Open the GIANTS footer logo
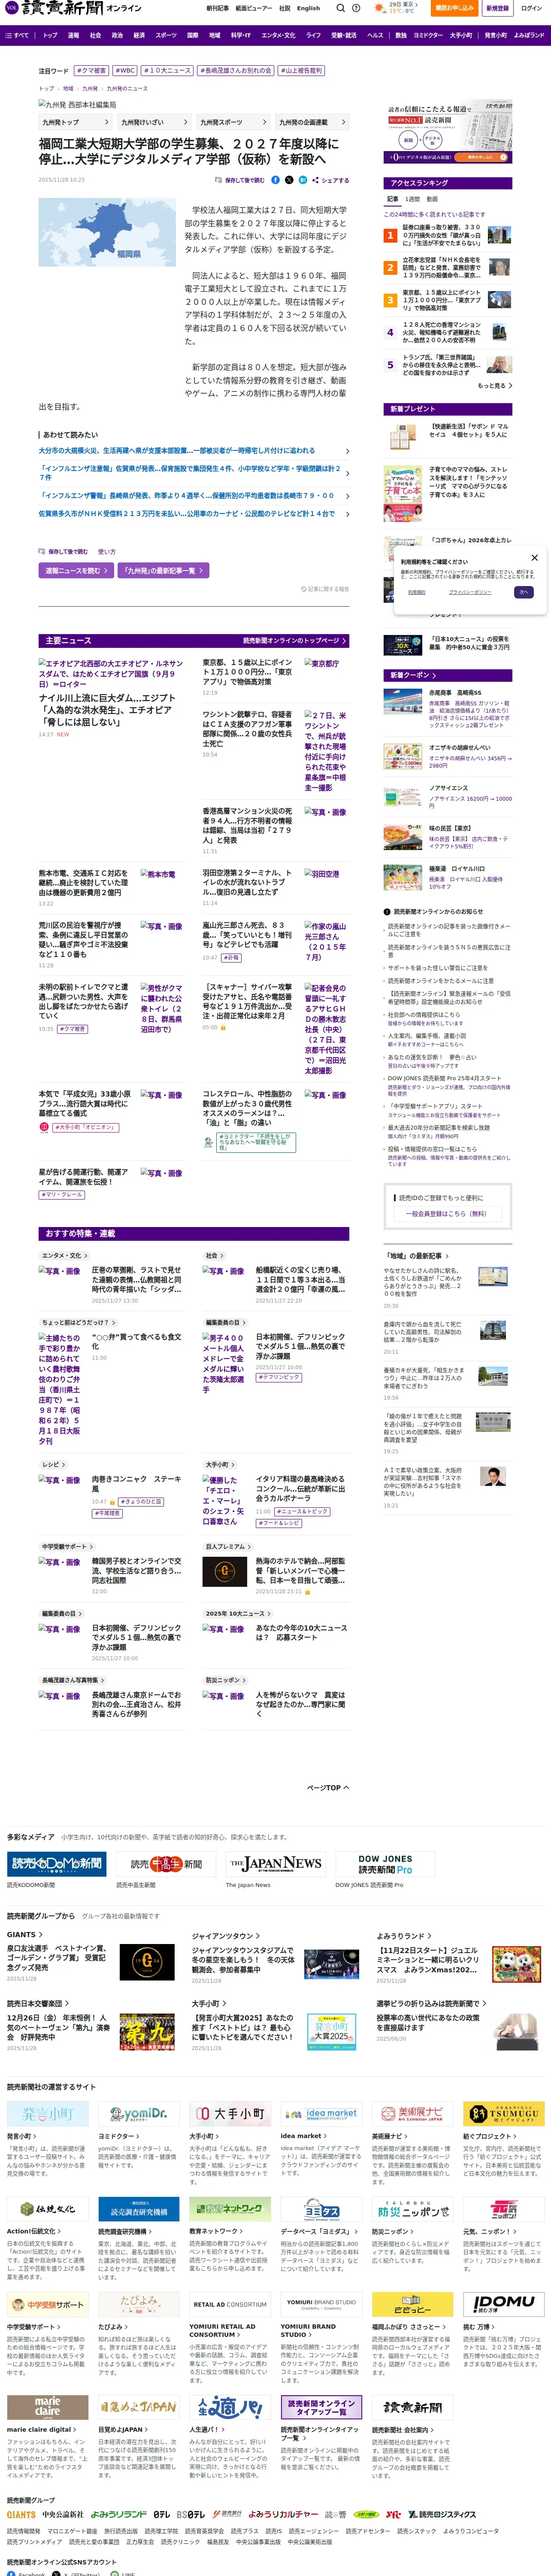Screen dimensions: 551x2576 click(21, 2515)
